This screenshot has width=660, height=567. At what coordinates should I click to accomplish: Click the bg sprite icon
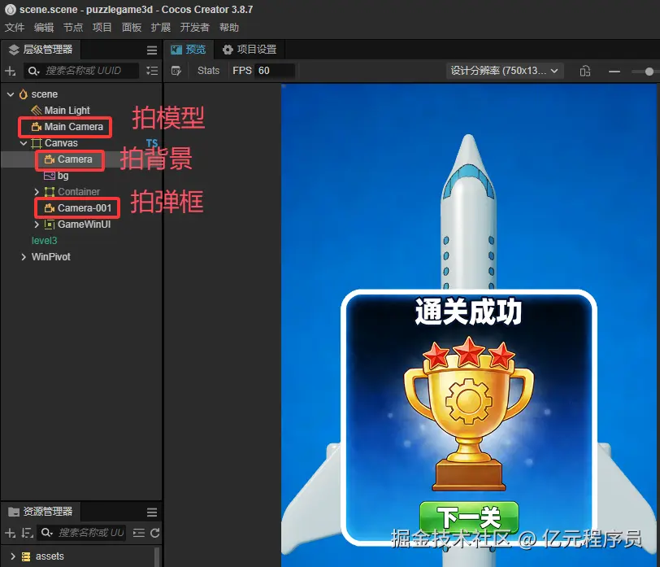(50, 176)
